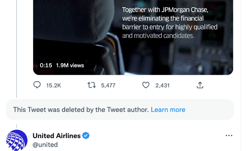The height and width of the screenshot is (151, 246).
Task: Click the 15.2K replies count
Action: [53, 85]
